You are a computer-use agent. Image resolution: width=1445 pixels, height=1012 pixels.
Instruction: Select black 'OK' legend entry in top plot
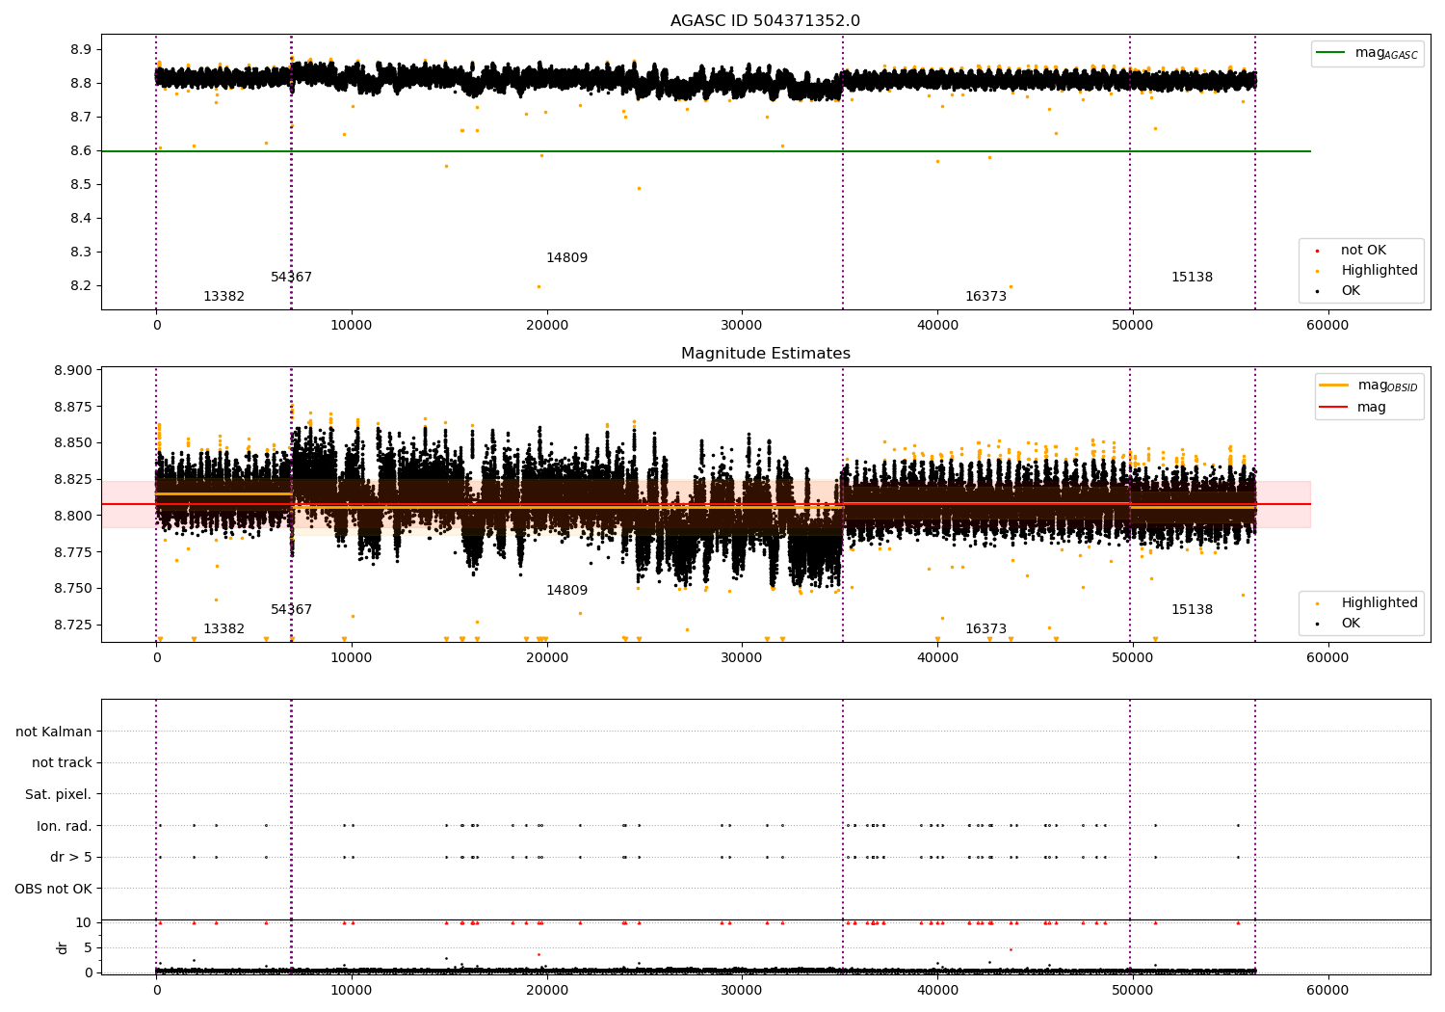pos(1351,291)
